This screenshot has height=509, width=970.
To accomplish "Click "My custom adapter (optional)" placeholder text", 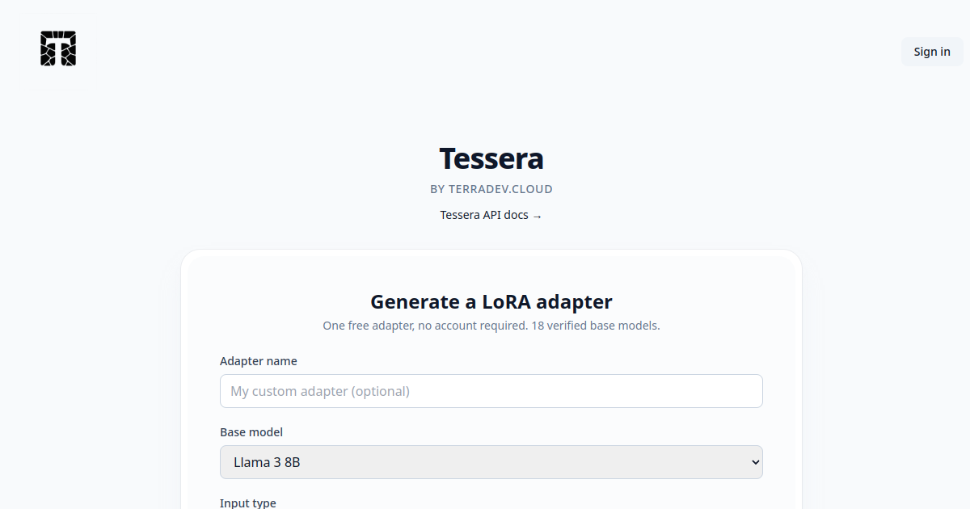I will point(320,391).
